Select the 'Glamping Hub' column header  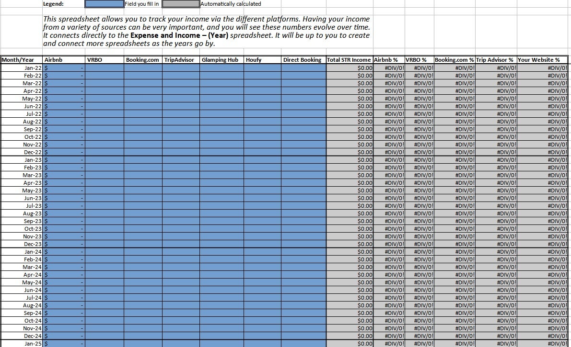pyautogui.click(x=222, y=60)
